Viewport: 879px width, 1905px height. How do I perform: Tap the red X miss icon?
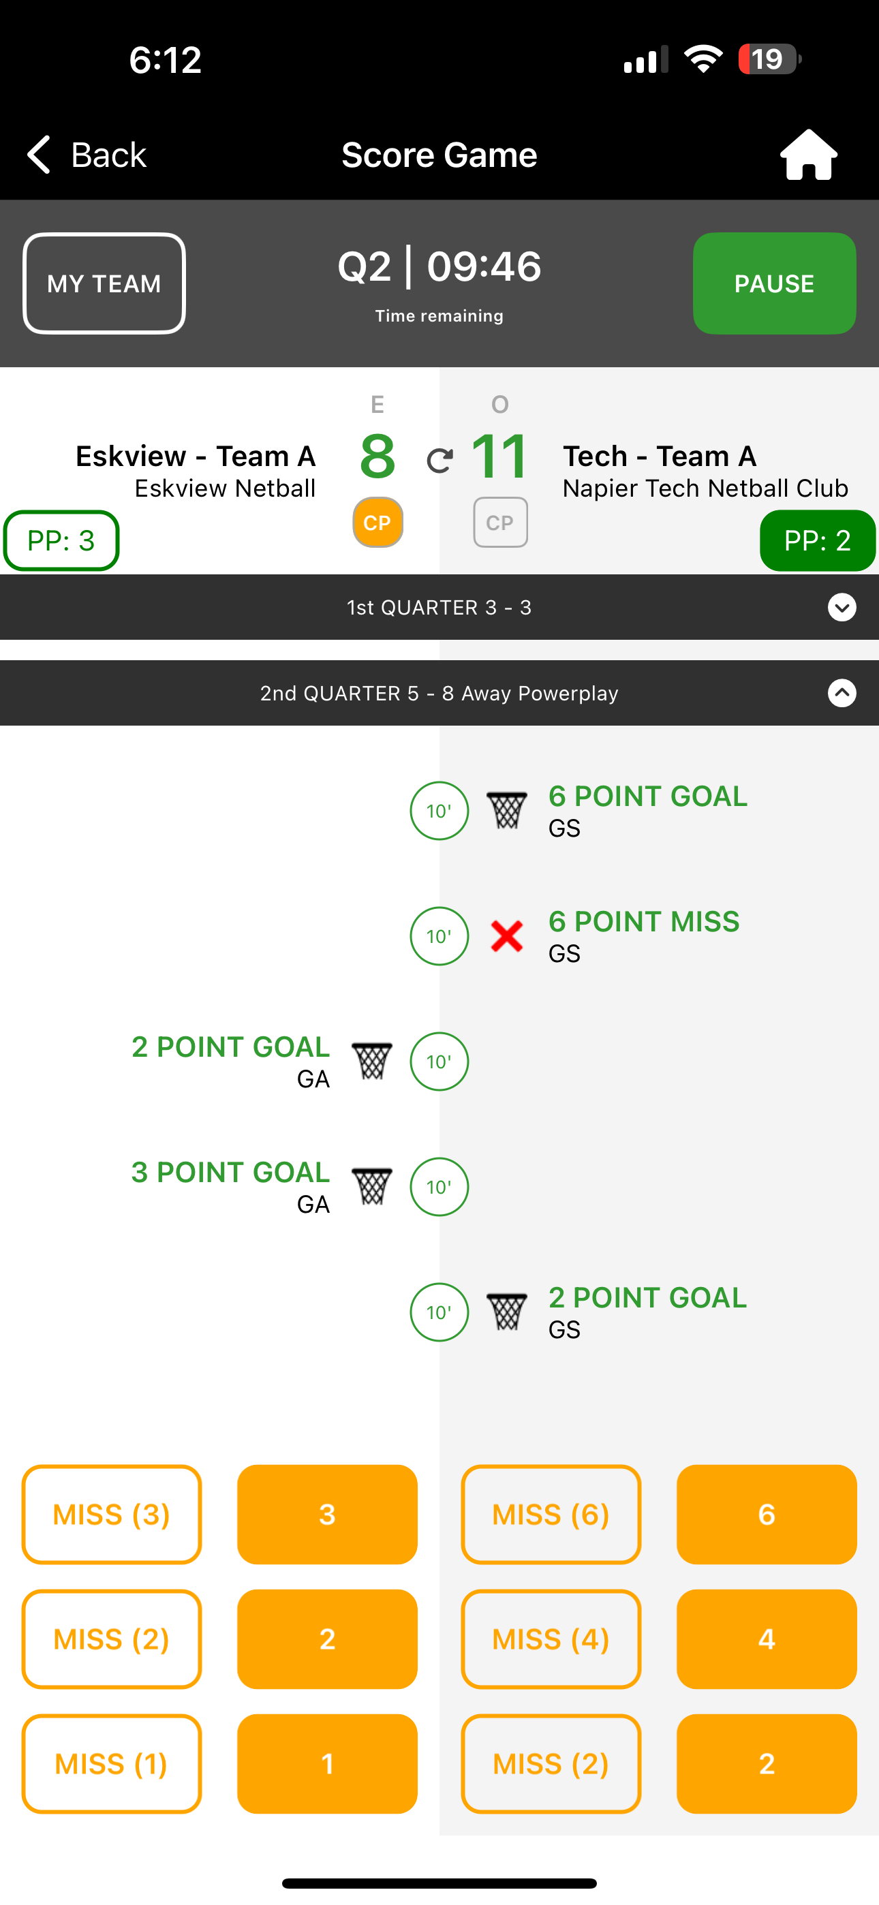(507, 936)
